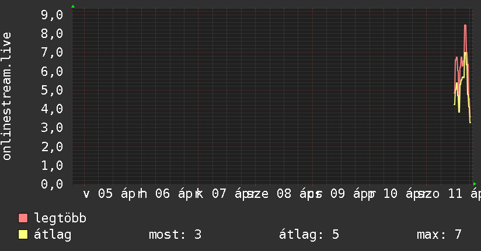Click the red line's highest peak
The image size is (481, 251).
tap(465, 25)
